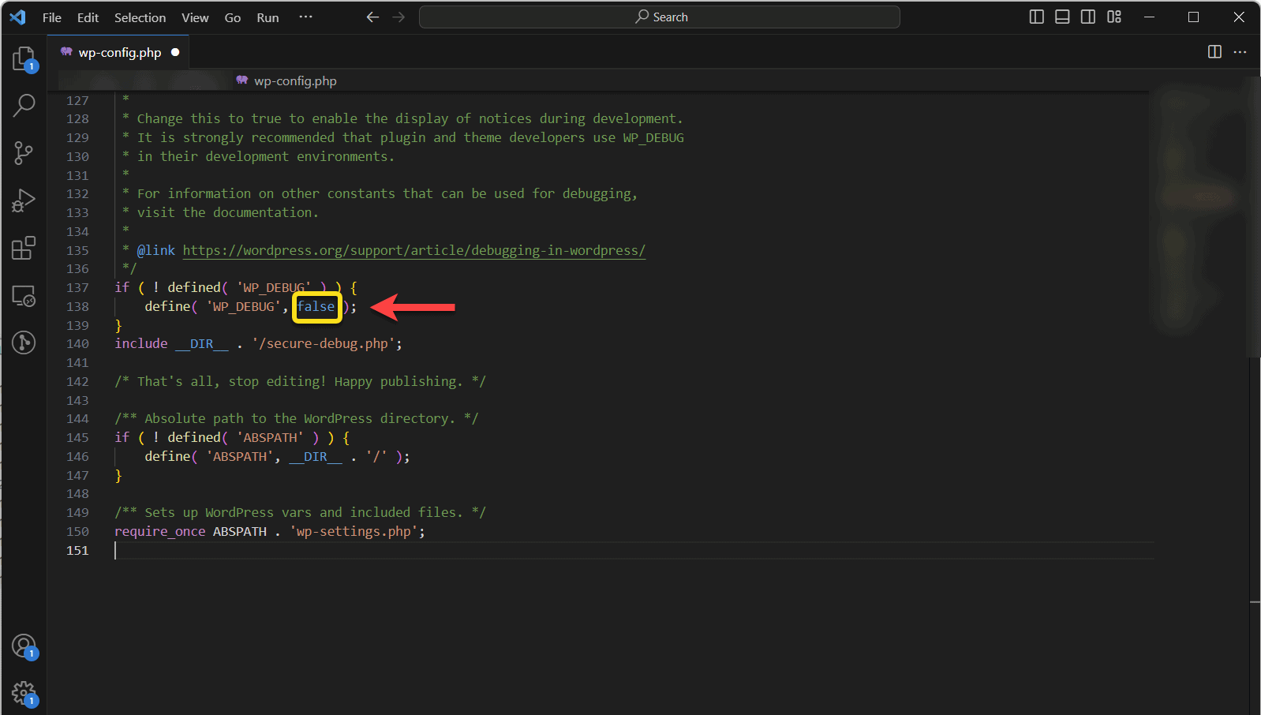Open the Run and Debug view

pos(24,200)
